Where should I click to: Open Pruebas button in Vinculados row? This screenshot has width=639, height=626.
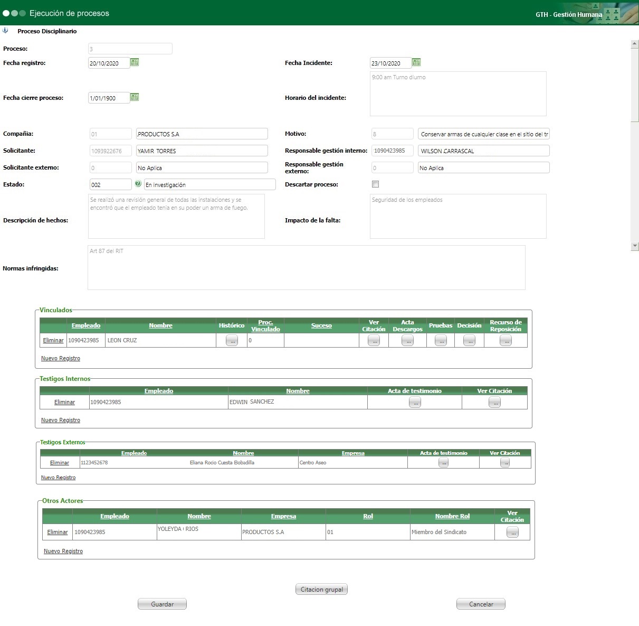[441, 341]
